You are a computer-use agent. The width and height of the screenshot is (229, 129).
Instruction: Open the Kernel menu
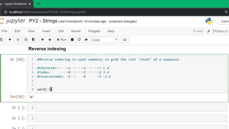76,31
